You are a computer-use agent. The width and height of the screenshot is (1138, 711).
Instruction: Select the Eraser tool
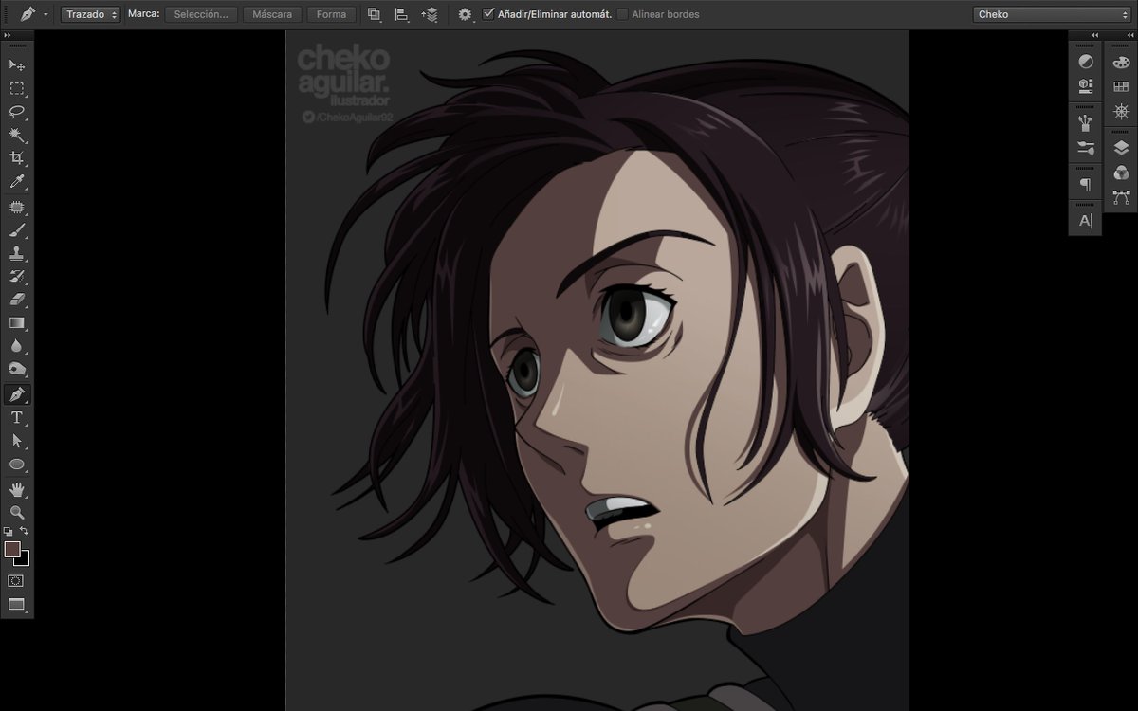pos(17,300)
